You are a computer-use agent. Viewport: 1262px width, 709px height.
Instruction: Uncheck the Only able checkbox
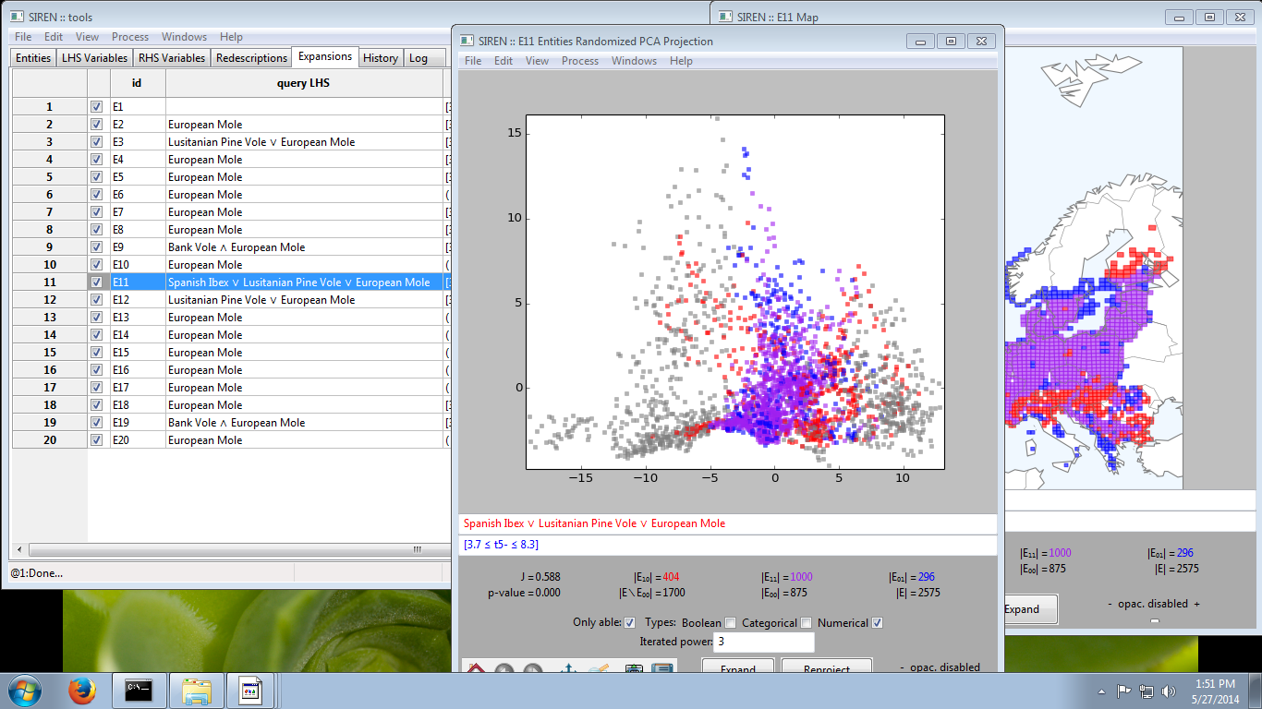tap(630, 622)
